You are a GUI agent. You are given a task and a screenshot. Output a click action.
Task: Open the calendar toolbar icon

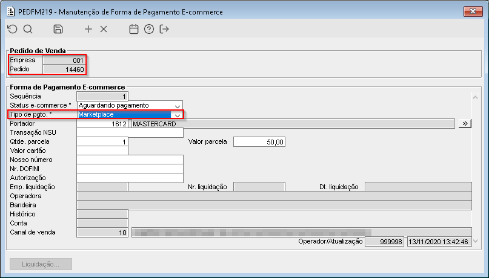click(x=134, y=29)
